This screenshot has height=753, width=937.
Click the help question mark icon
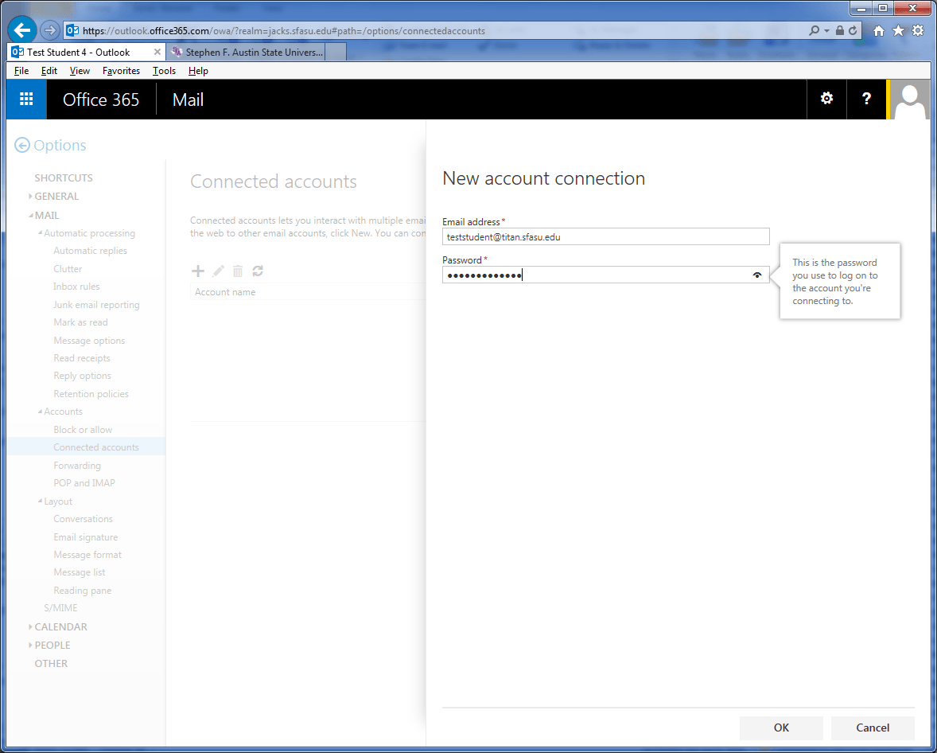(867, 99)
